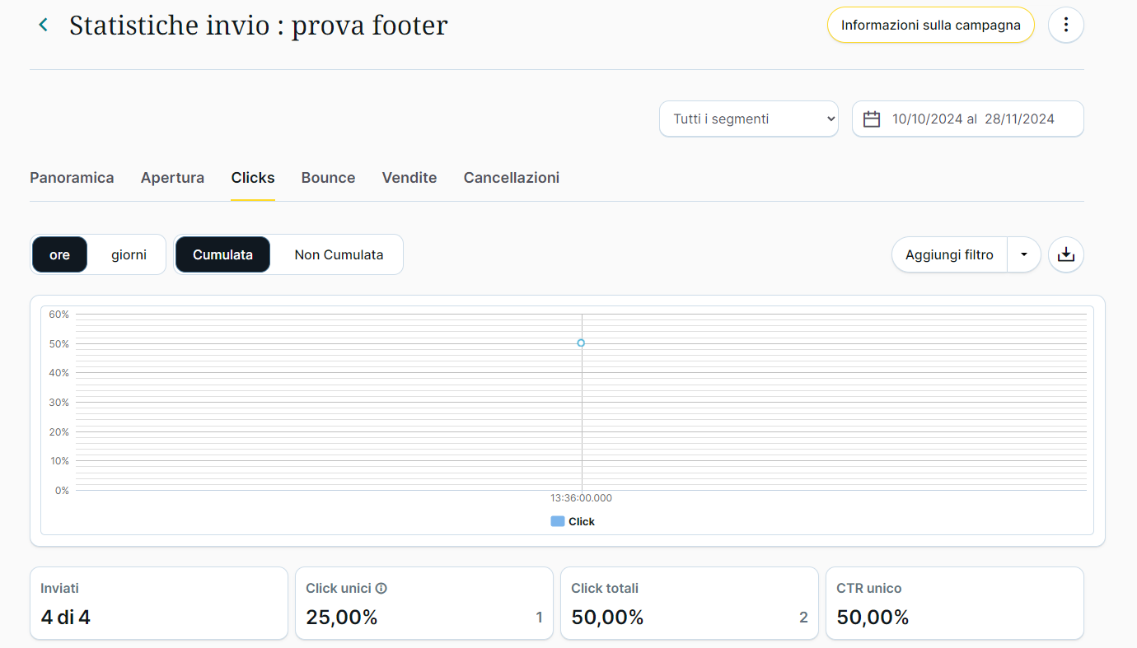Open the three-dot options menu
1137x648 pixels.
[1065, 25]
